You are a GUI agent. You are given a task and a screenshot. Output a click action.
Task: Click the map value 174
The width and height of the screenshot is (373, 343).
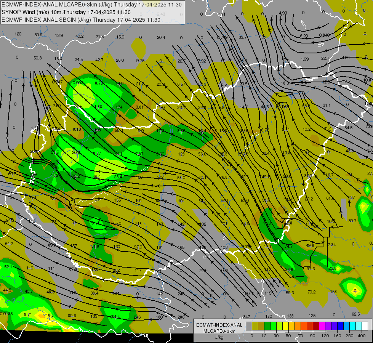(x=119, y=107)
